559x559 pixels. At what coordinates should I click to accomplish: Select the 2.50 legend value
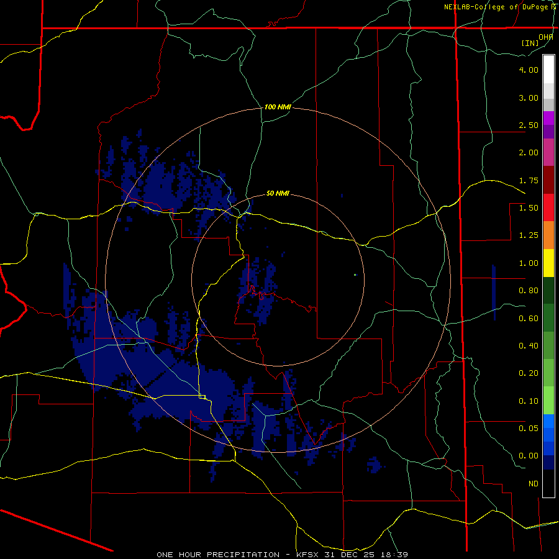coord(529,125)
